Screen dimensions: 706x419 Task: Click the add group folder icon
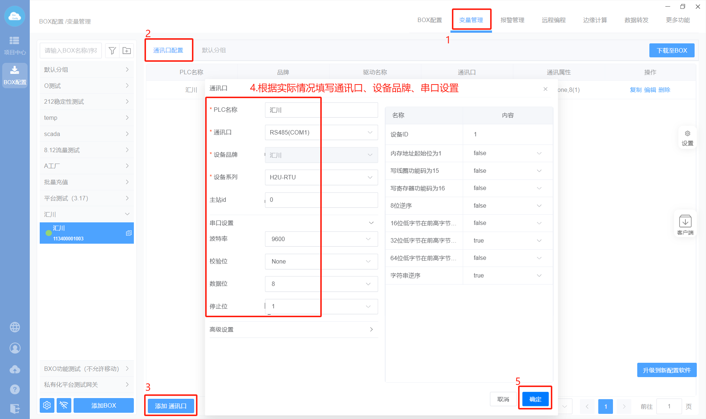[x=126, y=51]
